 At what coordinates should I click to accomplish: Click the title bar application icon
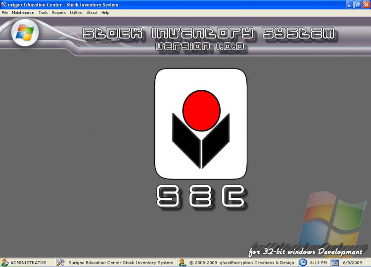pos(3,4)
